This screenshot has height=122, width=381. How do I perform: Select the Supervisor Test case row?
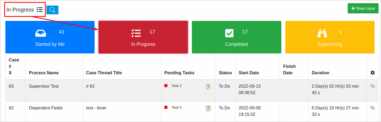(44, 86)
